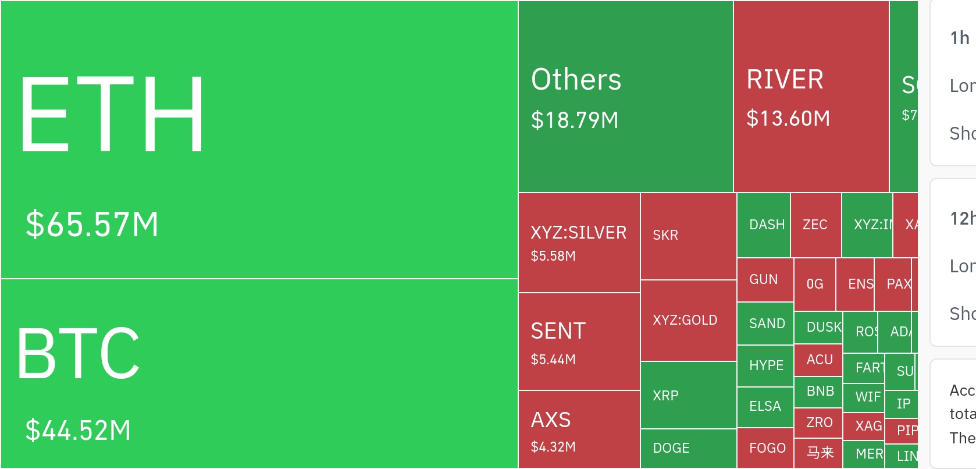Choose the green BNB cell
Viewport: 976px width, 469px height.
818,391
